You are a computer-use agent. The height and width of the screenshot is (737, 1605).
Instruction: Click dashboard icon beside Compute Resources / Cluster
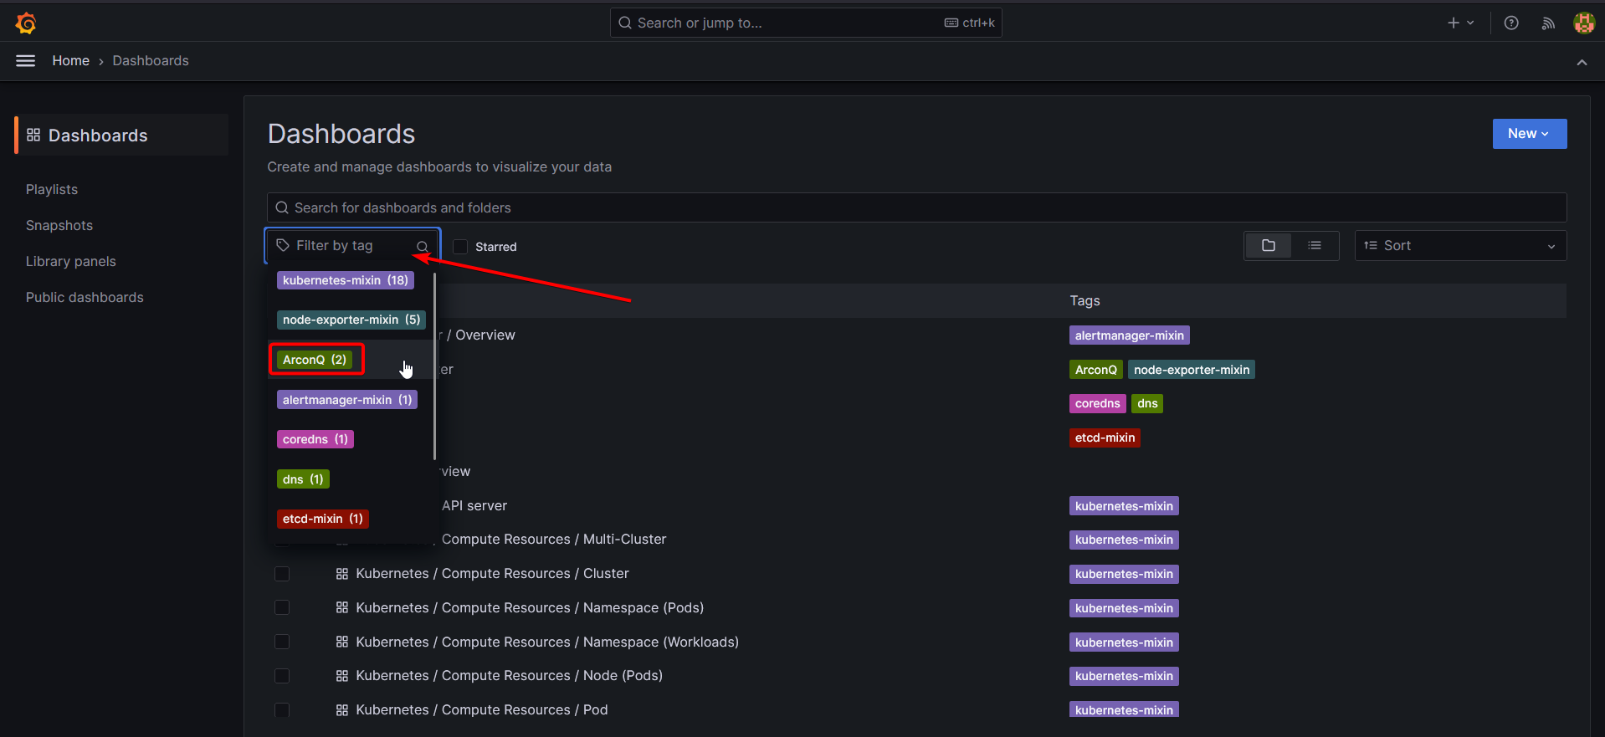[x=342, y=574]
